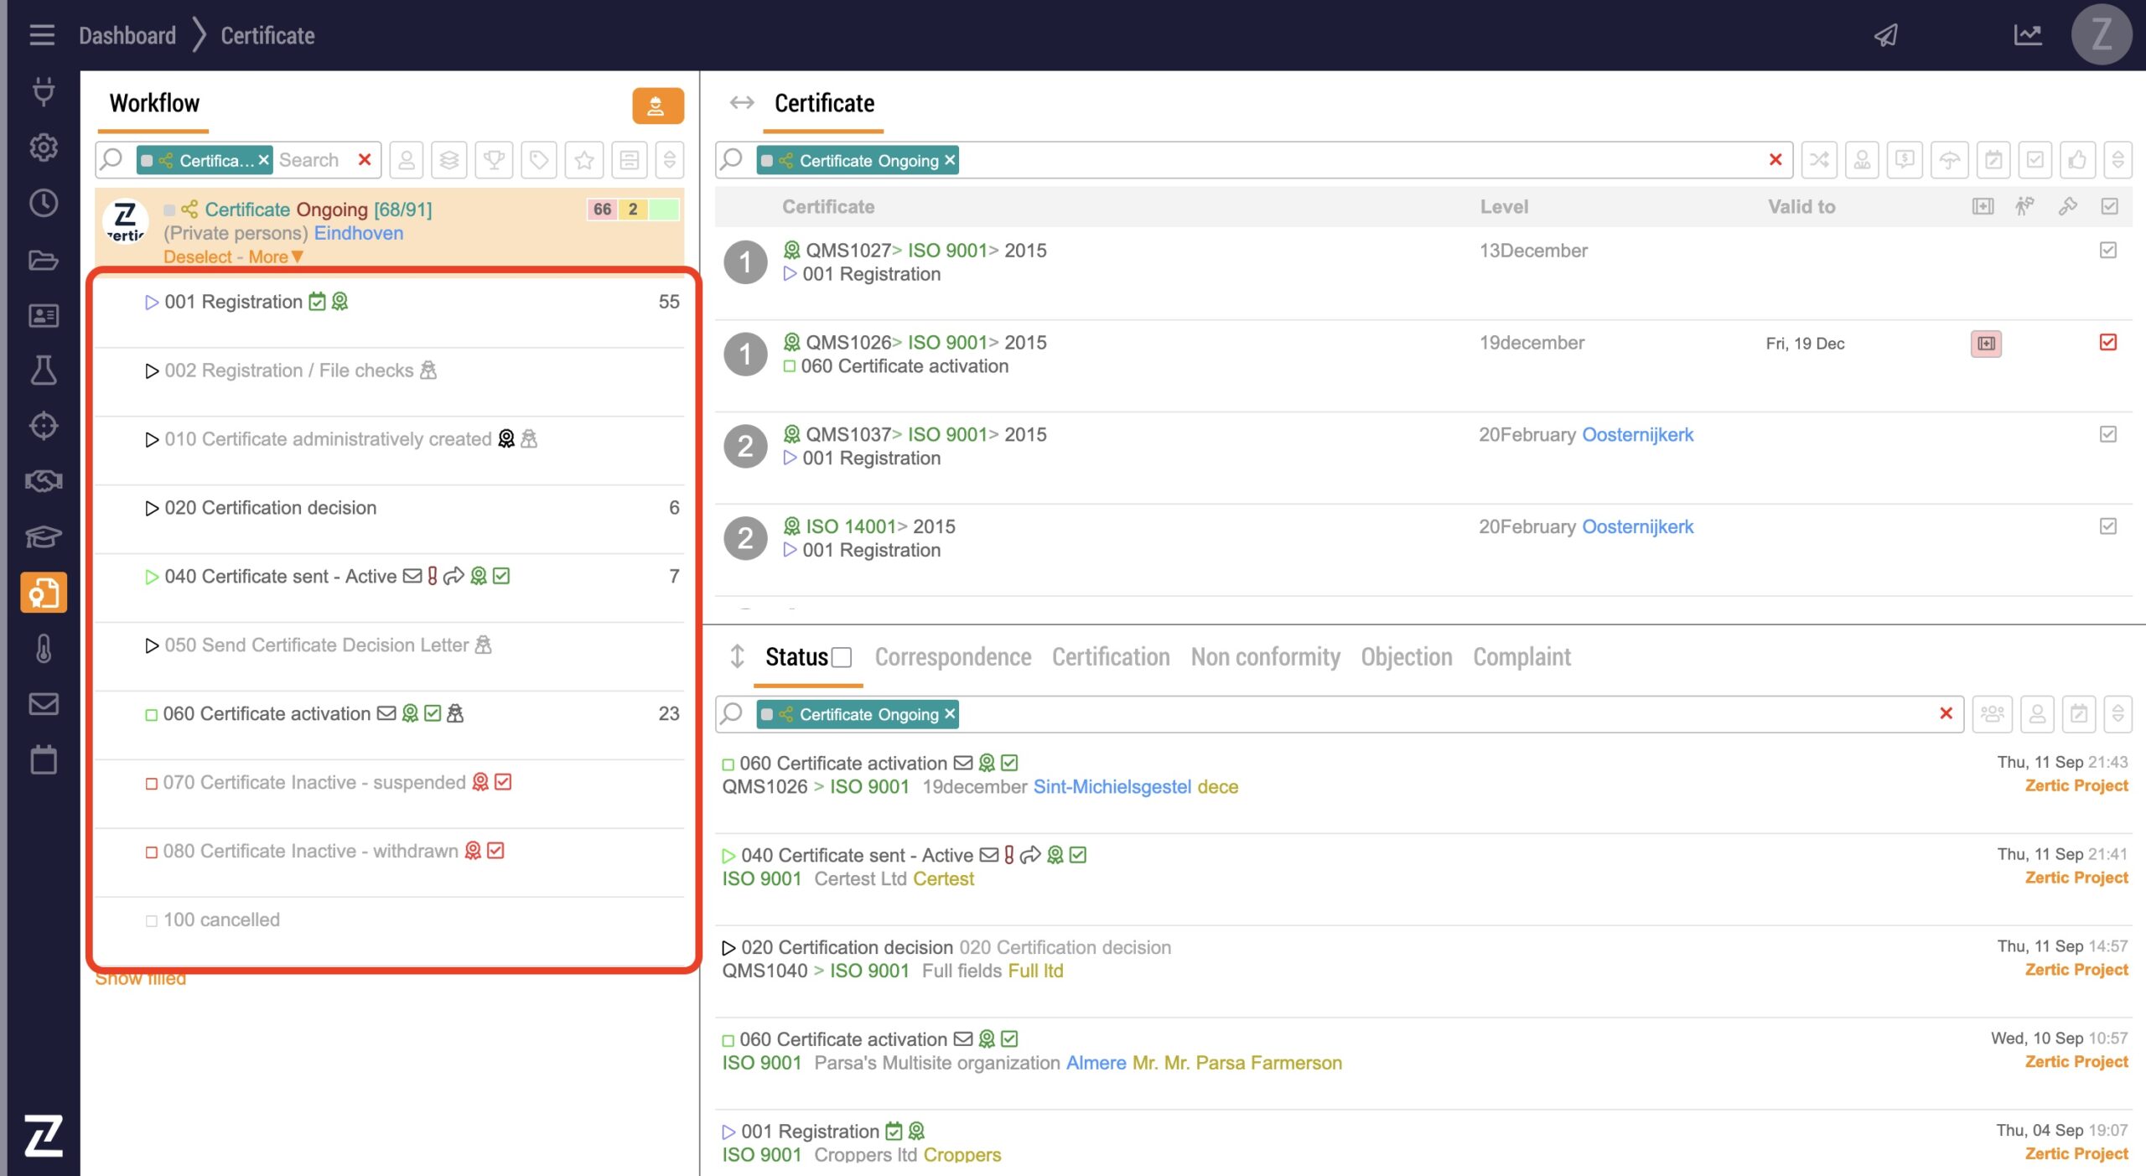
Task: Open the graduation cap sidebar icon
Action: (44, 536)
